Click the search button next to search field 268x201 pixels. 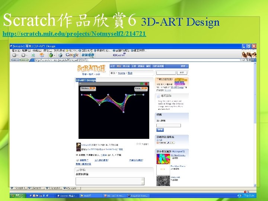pos(182,73)
